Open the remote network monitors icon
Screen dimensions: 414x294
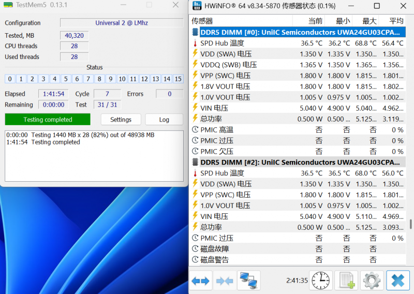point(249,281)
